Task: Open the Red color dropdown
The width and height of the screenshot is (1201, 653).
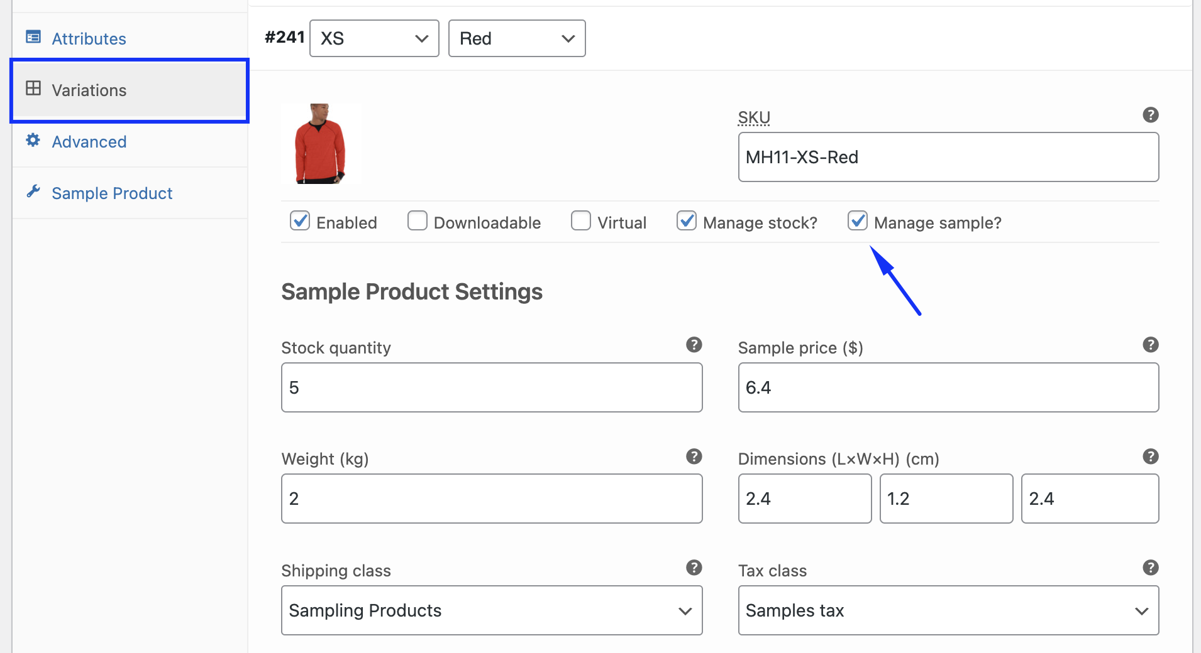Action: (516, 38)
